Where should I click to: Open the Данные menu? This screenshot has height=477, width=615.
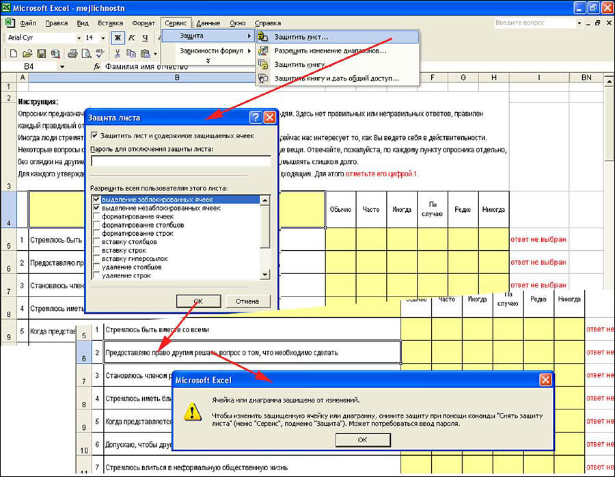pyautogui.click(x=210, y=22)
